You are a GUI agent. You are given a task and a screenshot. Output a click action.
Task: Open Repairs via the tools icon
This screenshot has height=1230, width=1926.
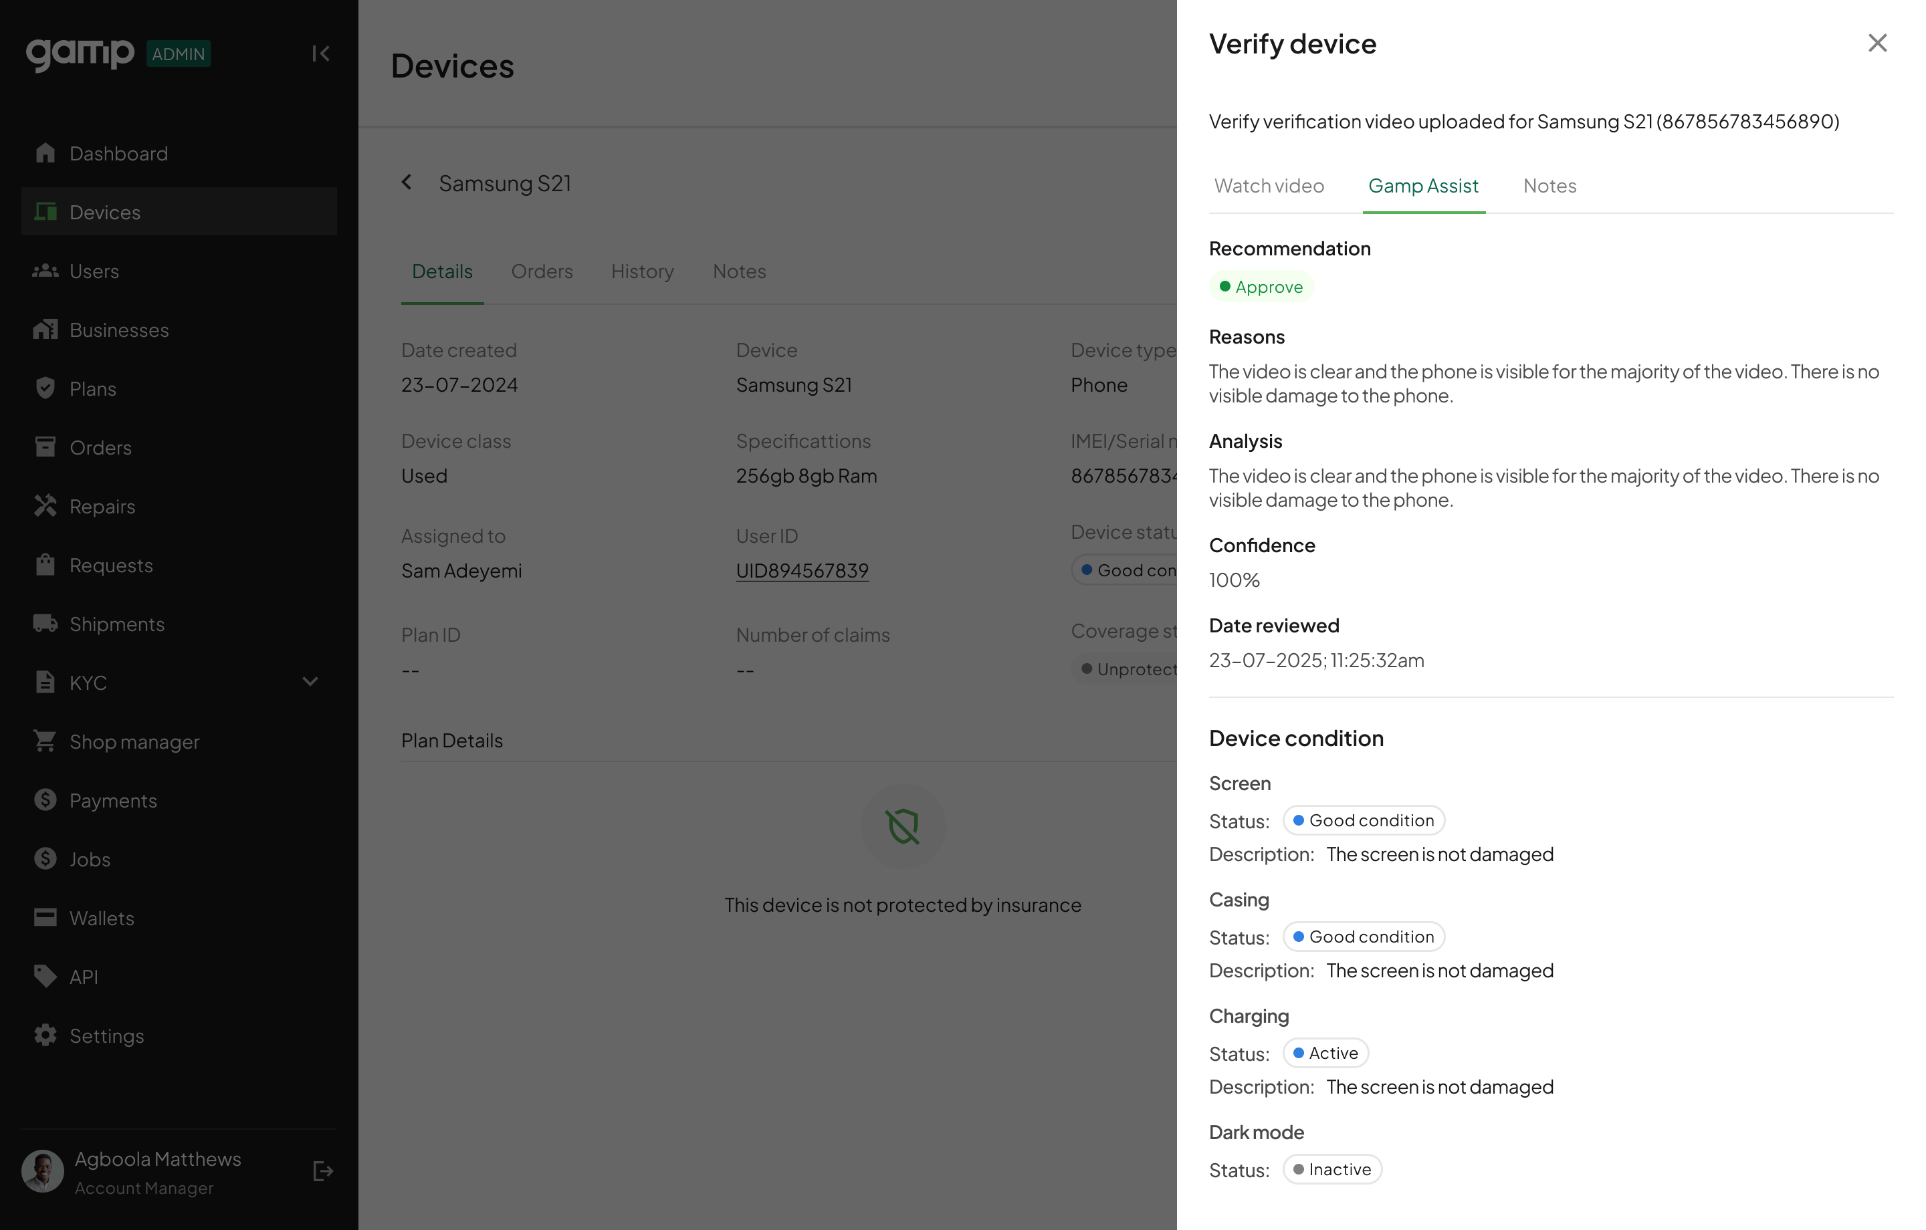point(45,505)
